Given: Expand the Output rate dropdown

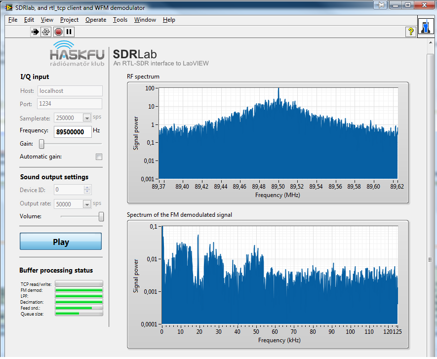Looking at the screenshot, I should [x=87, y=204].
